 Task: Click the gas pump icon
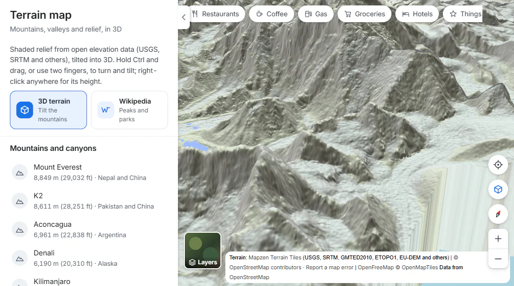(308, 14)
